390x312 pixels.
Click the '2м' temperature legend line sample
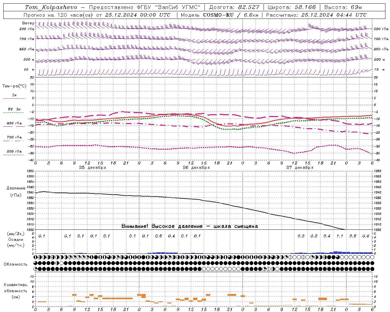click(14, 98)
